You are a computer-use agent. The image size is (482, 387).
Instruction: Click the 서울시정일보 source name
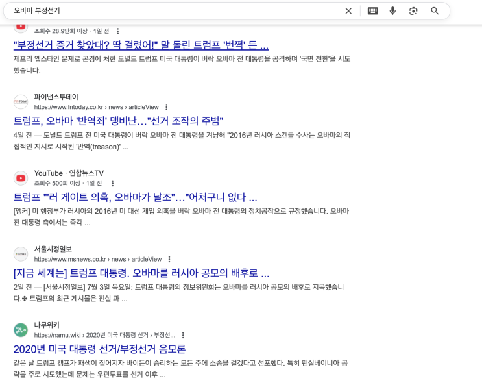53,249
